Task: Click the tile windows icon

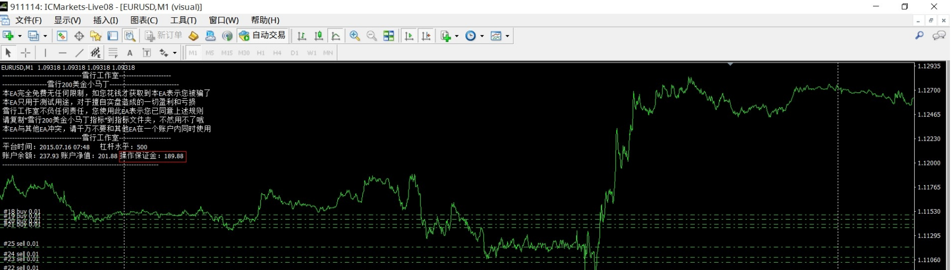Action: tap(389, 36)
